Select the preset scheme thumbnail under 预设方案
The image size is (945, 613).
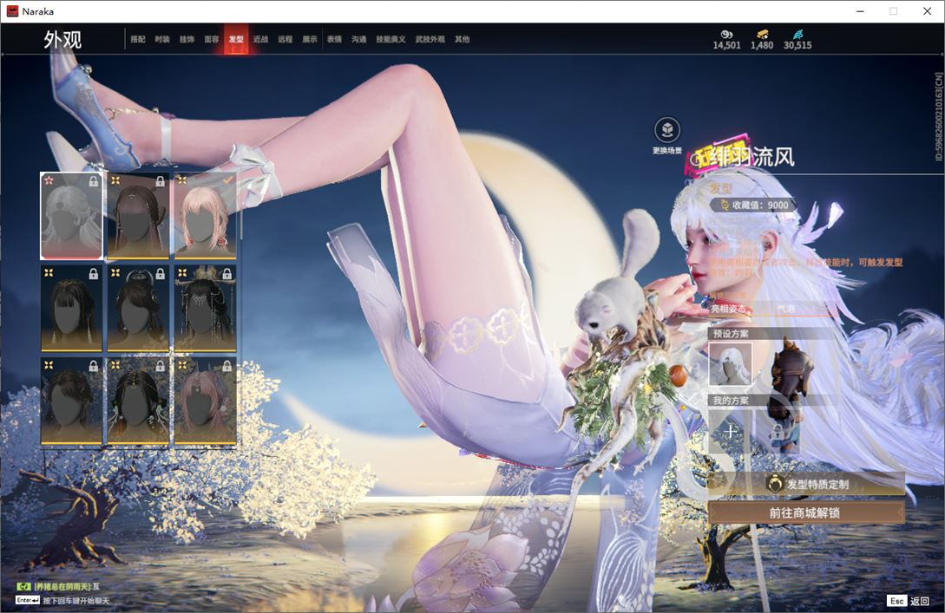pos(730,363)
